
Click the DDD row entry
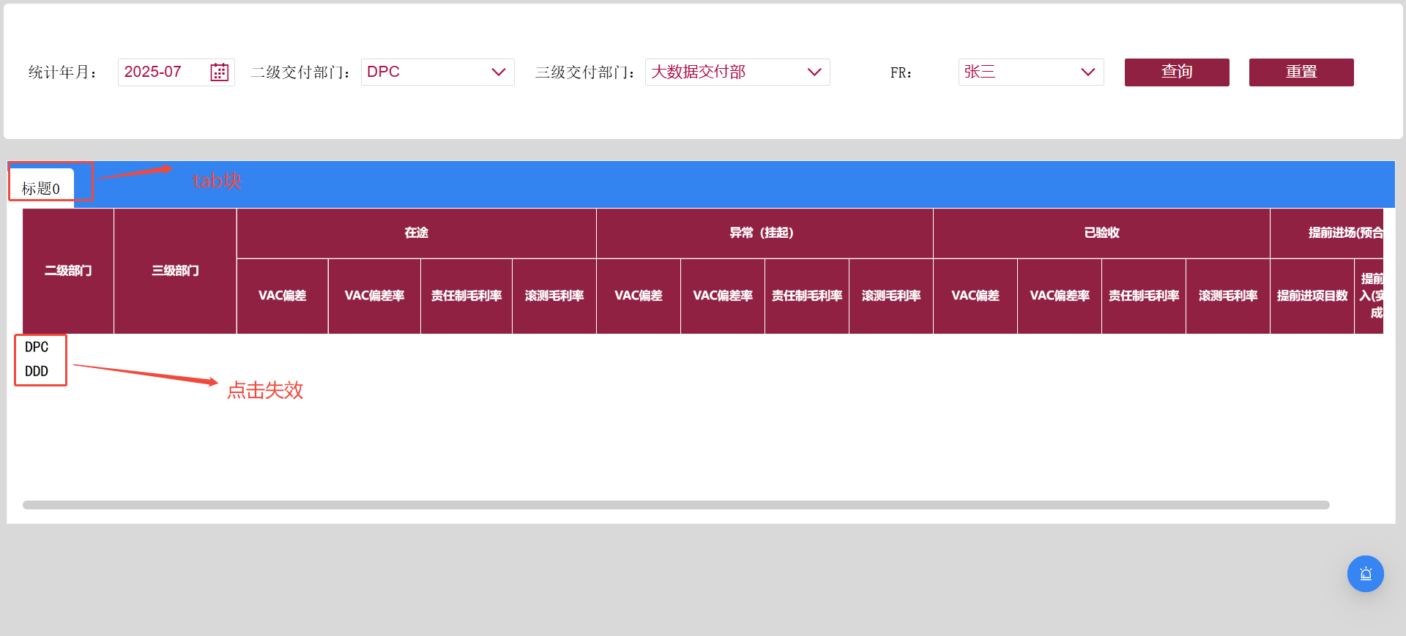[x=37, y=371]
